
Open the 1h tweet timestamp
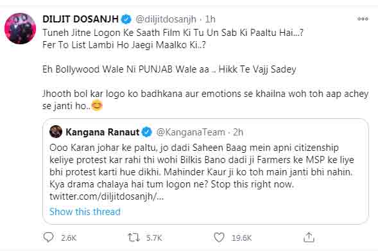coord(210,19)
